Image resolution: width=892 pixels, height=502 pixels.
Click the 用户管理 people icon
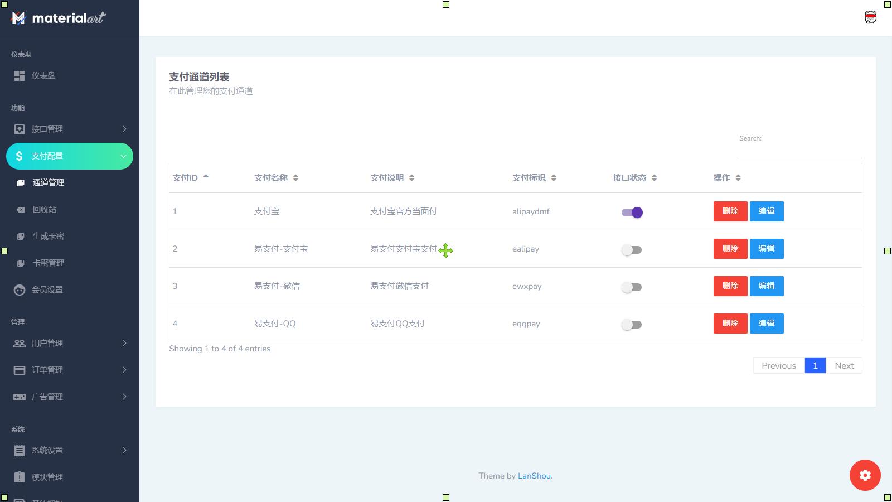pyautogui.click(x=20, y=344)
